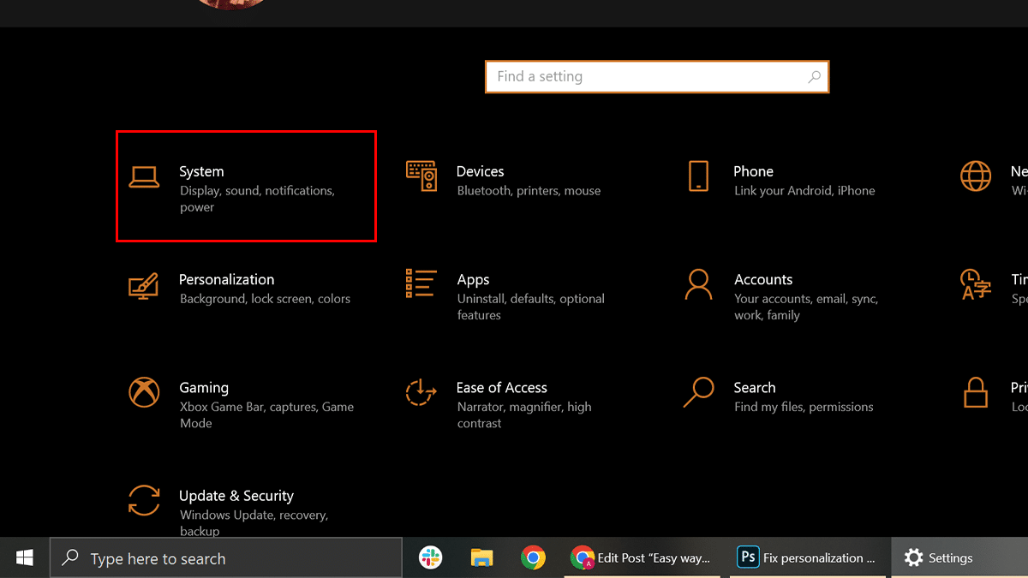This screenshot has height=578, width=1028.
Task: Open the Windows Start button
Action: tap(25, 558)
